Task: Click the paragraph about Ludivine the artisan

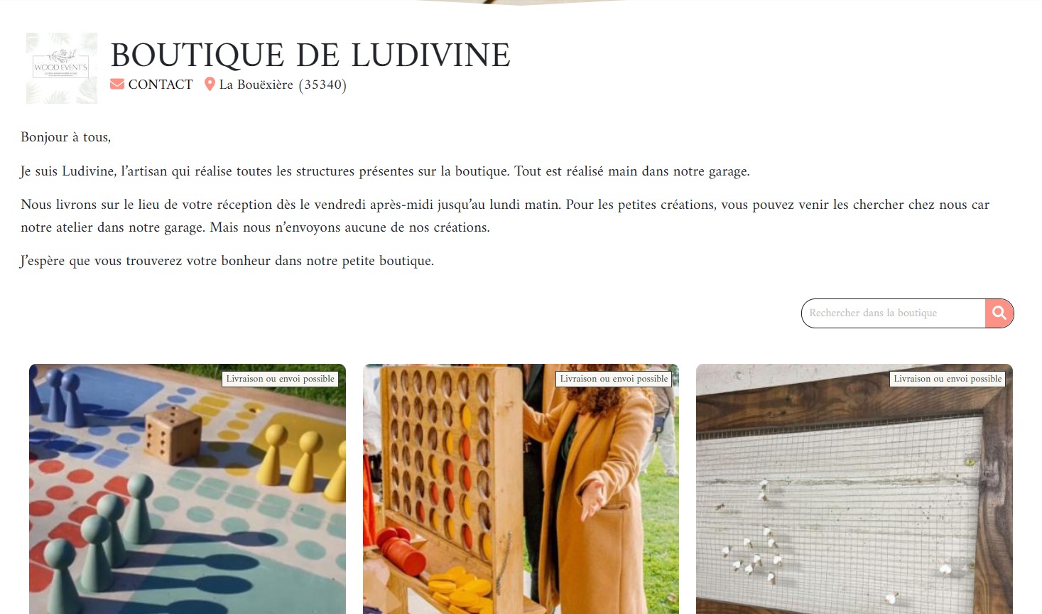Action: [385, 171]
